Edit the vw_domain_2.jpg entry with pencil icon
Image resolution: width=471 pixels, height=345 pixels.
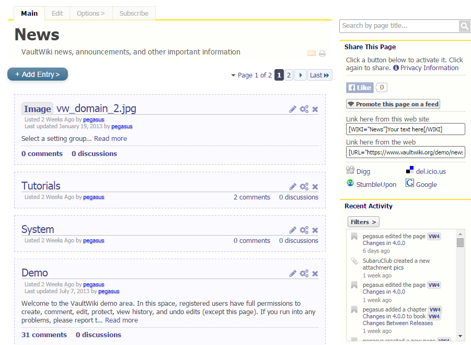(x=293, y=109)
